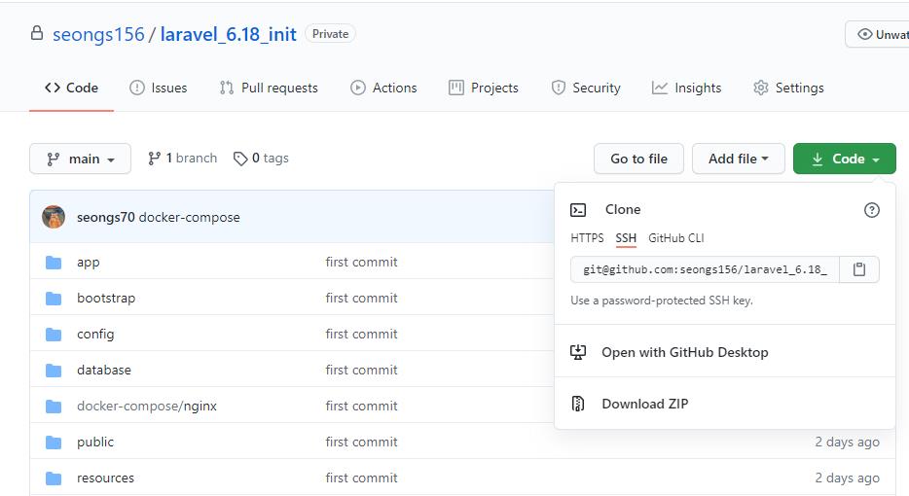Go to the Actions tab

click(383, 88)
